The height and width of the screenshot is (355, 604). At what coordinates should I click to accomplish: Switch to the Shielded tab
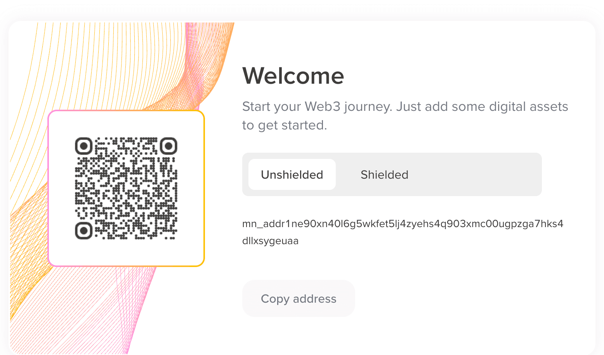(384, 175)
